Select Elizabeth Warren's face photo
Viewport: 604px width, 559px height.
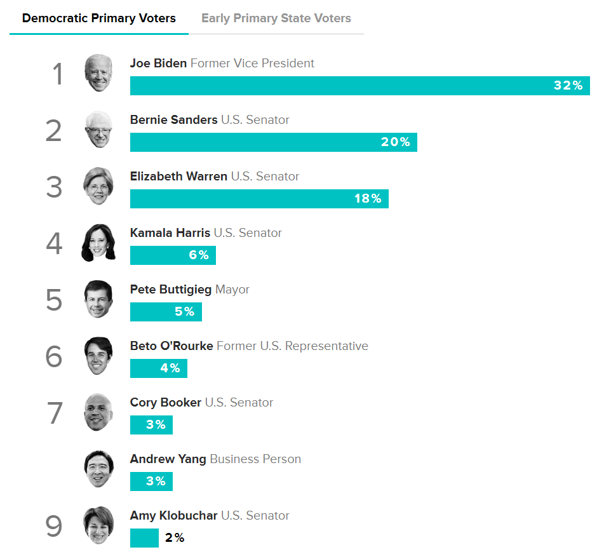click(x=98, y=186)
